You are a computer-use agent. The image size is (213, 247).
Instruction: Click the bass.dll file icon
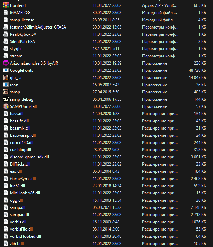click(x=6, y=114)
